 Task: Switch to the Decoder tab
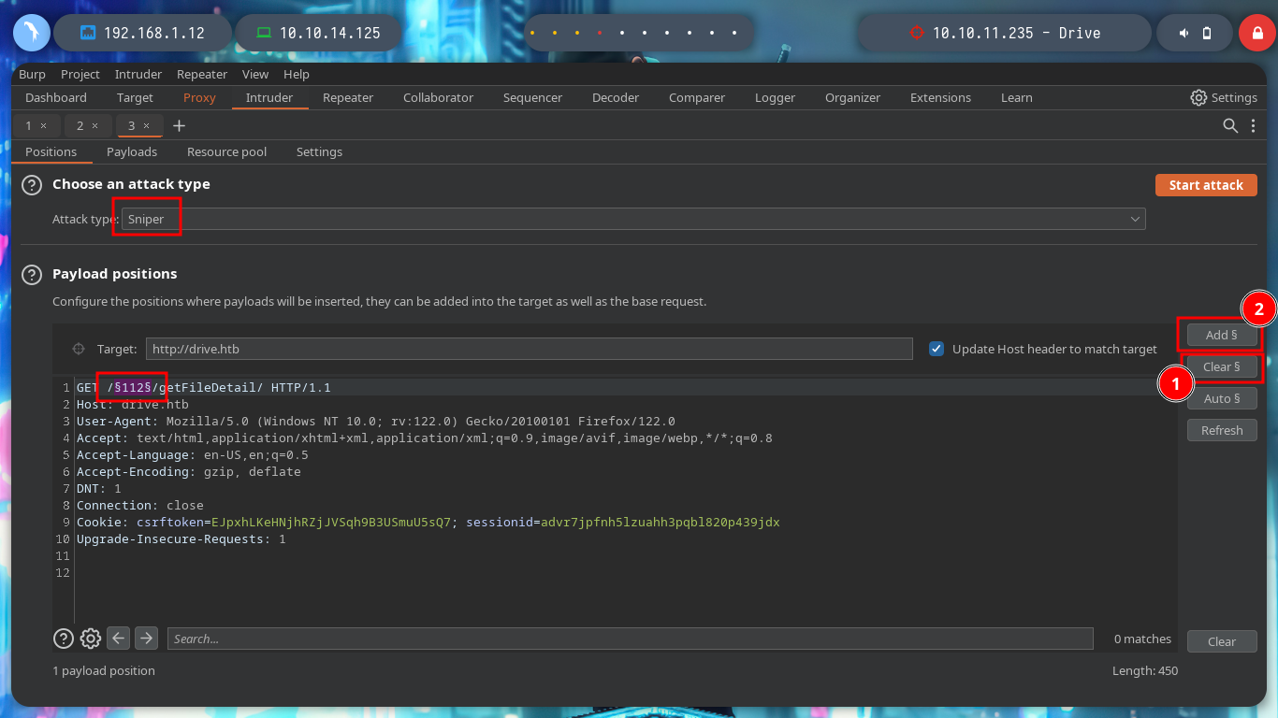coord(616,97)
